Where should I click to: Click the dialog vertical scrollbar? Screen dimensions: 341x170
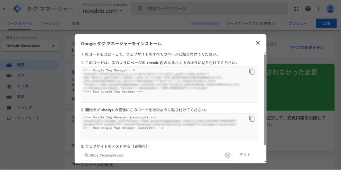pos(265,99)
